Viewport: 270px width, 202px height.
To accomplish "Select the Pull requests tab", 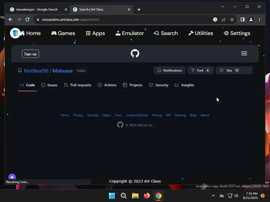I will [78, 85].
